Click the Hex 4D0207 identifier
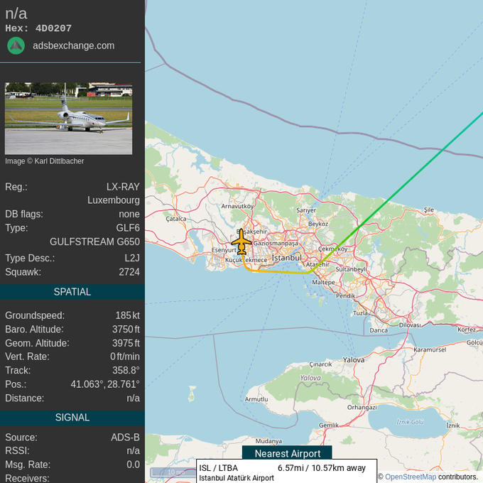 coord(38,28)
